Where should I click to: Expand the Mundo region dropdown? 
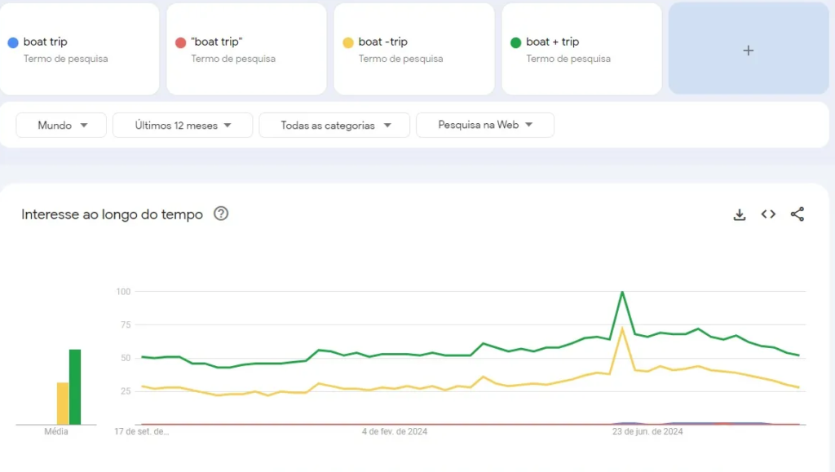click(61, 126)
